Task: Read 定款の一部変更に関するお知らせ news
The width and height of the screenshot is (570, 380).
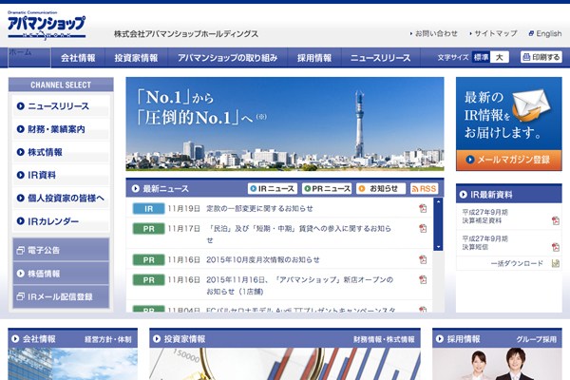Action: [x=259, y=208]
